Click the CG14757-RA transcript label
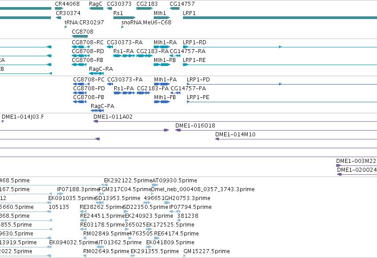Screen dimensions: 377x258 point(187,51)
